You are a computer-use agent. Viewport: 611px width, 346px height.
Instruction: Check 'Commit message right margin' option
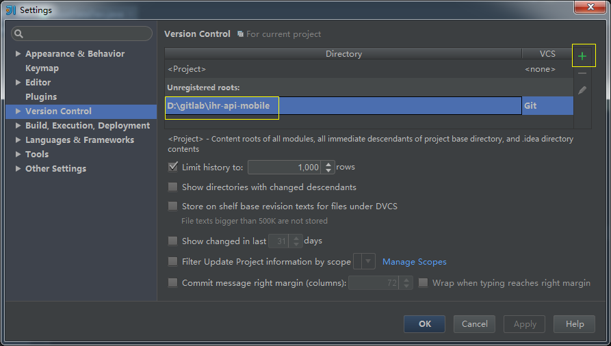click(172, 282)
